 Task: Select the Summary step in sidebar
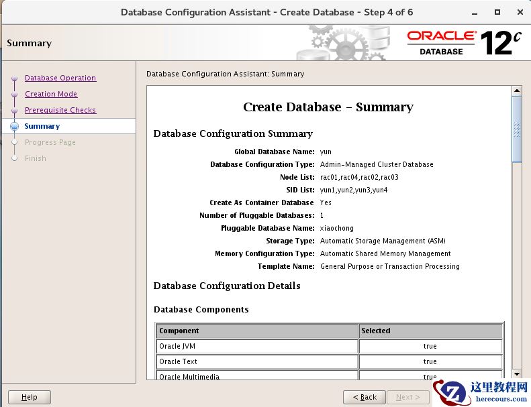[42, 126]
